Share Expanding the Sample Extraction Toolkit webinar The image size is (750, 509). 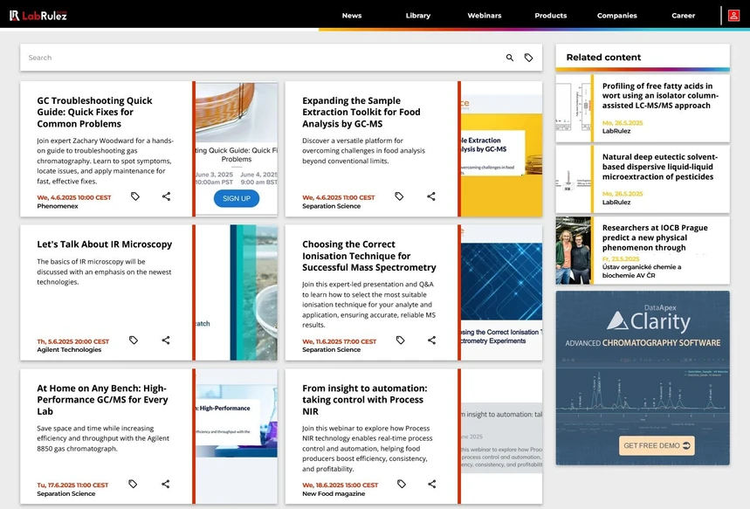pyautogui.click(x=431, y=196)
